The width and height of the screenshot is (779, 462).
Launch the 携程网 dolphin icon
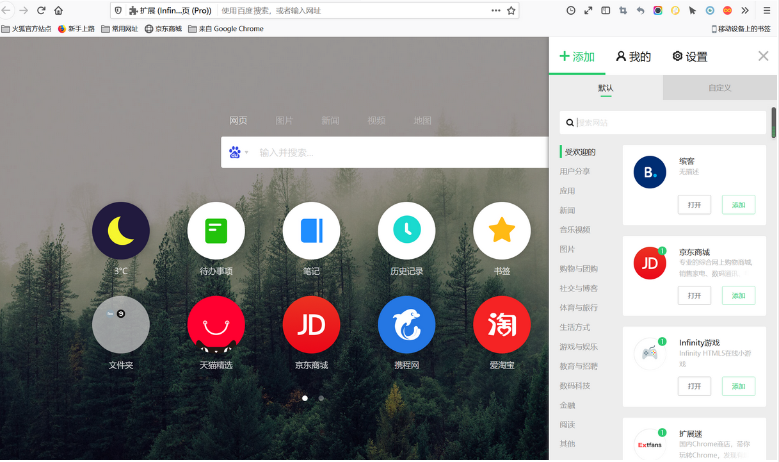click(x=407, y=325)
